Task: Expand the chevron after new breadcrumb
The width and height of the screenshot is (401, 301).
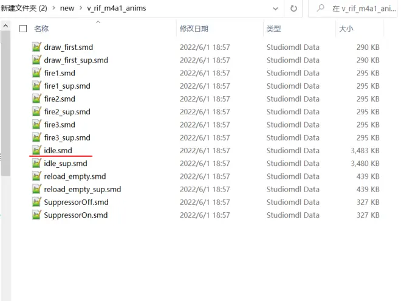Action: [x=81, y=8]
